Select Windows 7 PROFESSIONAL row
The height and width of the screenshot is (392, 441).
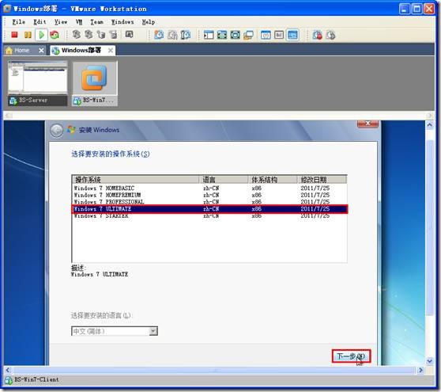[x=209, y=202]
